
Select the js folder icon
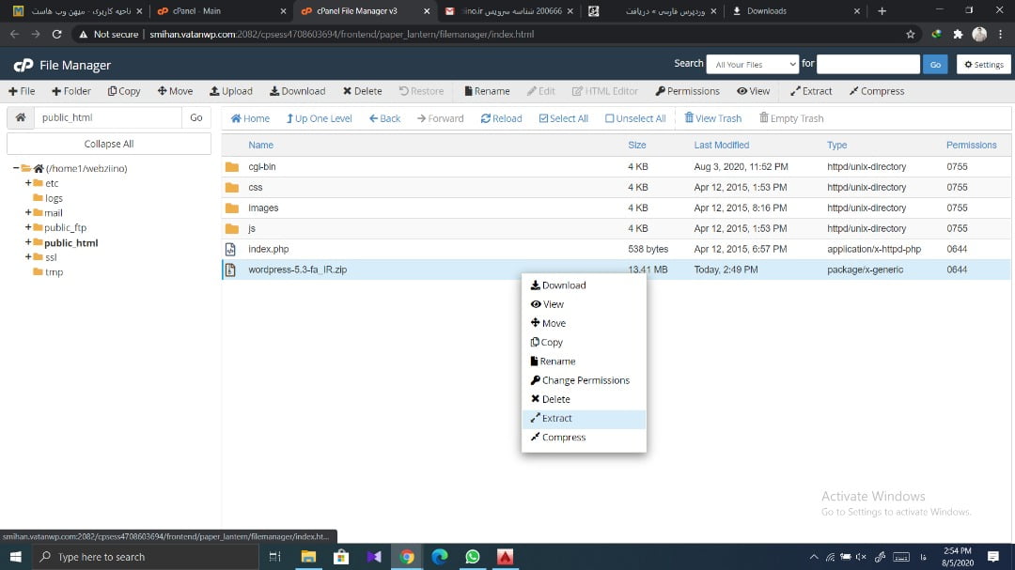(x=232, y=229)
